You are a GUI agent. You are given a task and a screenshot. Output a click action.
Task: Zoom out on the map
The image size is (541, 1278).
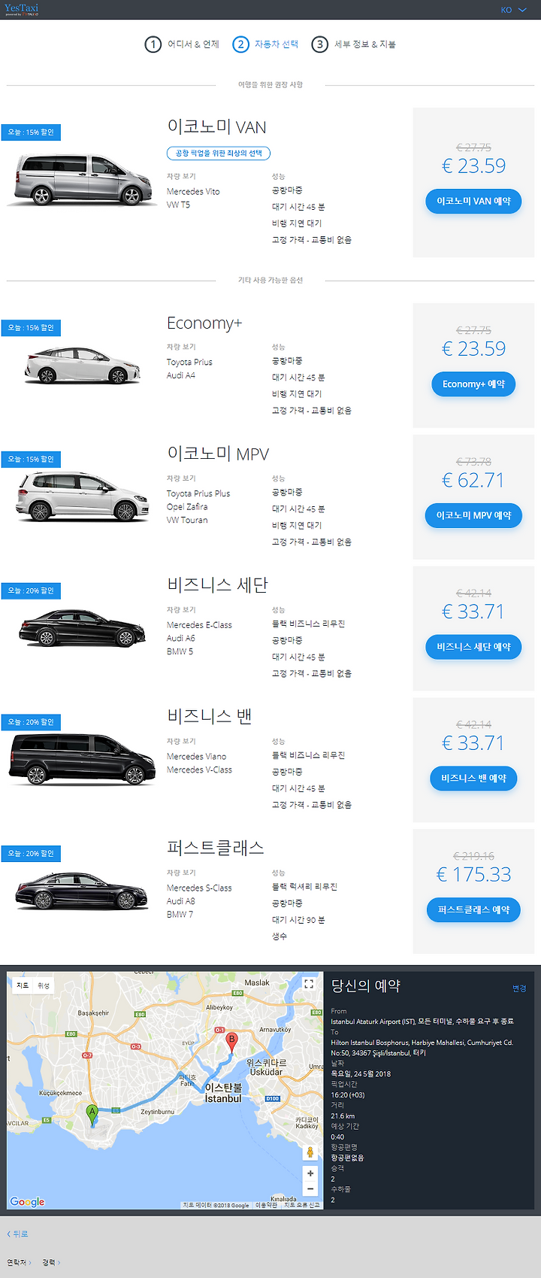(310, 1189)
